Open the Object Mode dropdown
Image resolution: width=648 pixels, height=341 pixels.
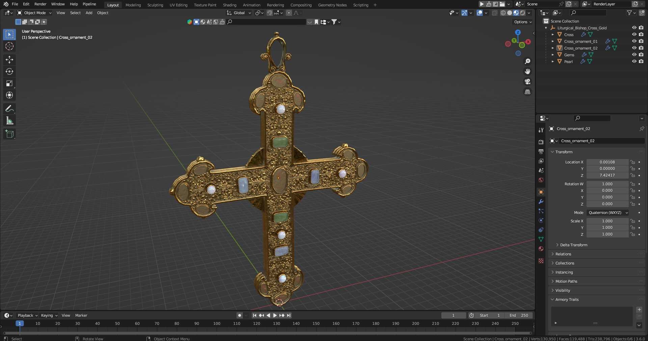coord(34,13)
